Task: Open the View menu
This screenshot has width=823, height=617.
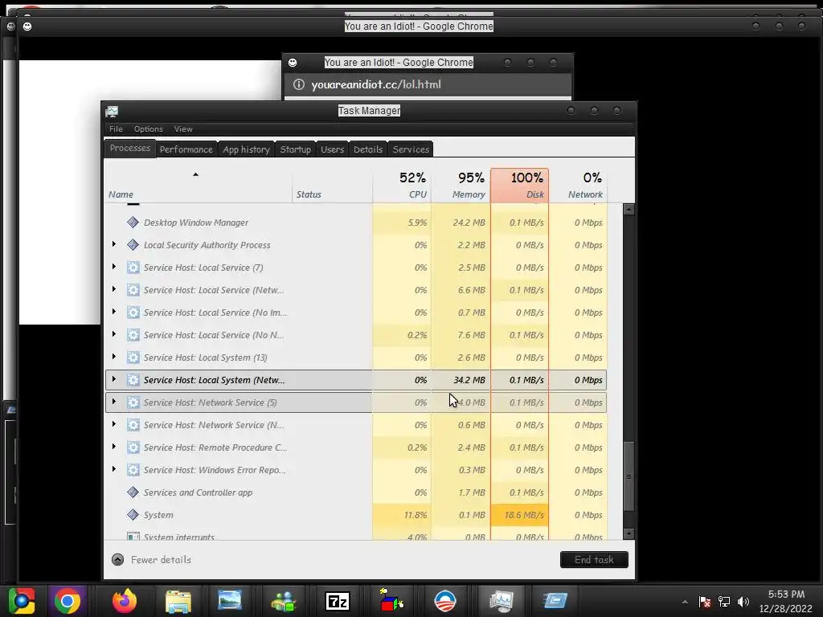Action: coord(183,129)
